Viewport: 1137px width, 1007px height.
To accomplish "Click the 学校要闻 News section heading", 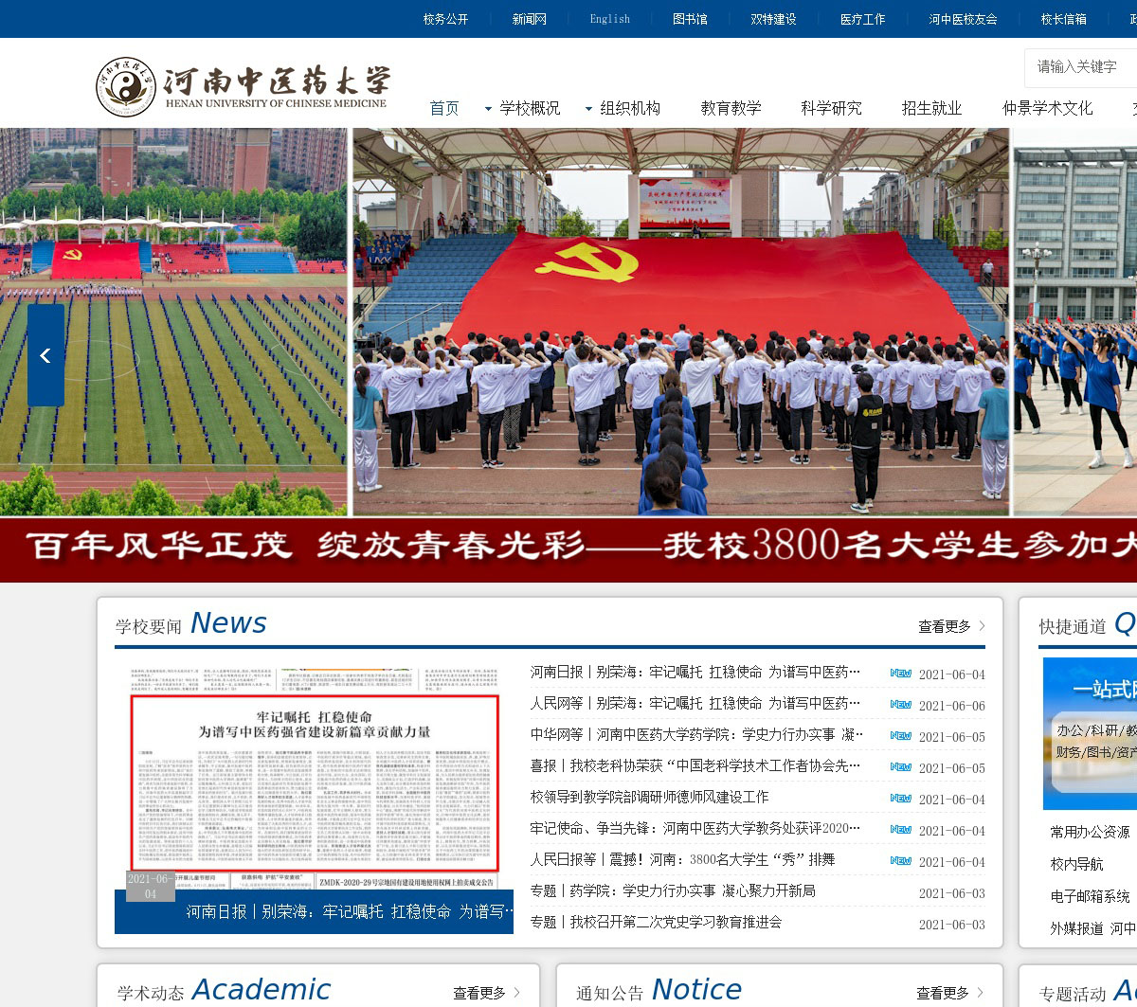I will click(x=190, y=624).
